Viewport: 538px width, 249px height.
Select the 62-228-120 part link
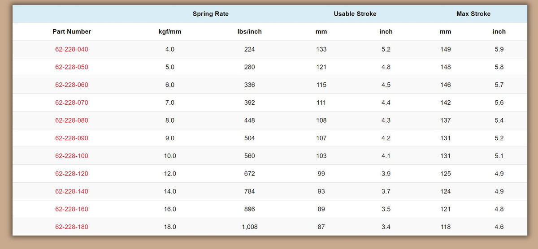click(x=72, y=173)
